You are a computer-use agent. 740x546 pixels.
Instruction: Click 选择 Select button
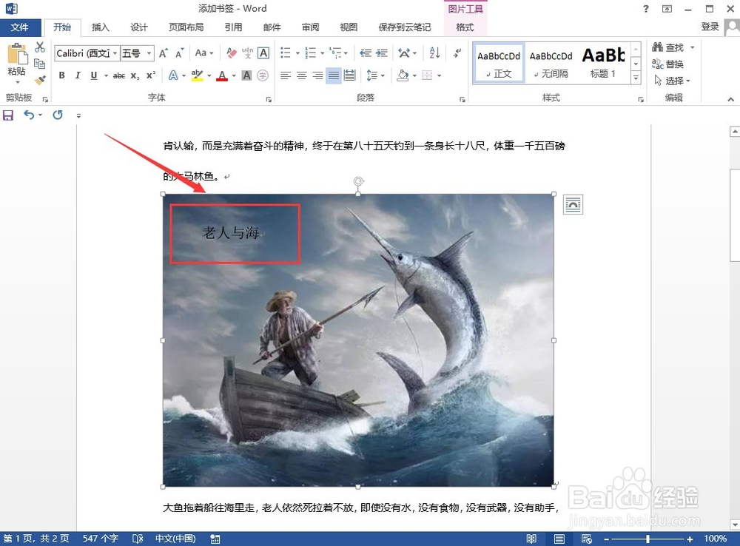[x=672, y=80]
